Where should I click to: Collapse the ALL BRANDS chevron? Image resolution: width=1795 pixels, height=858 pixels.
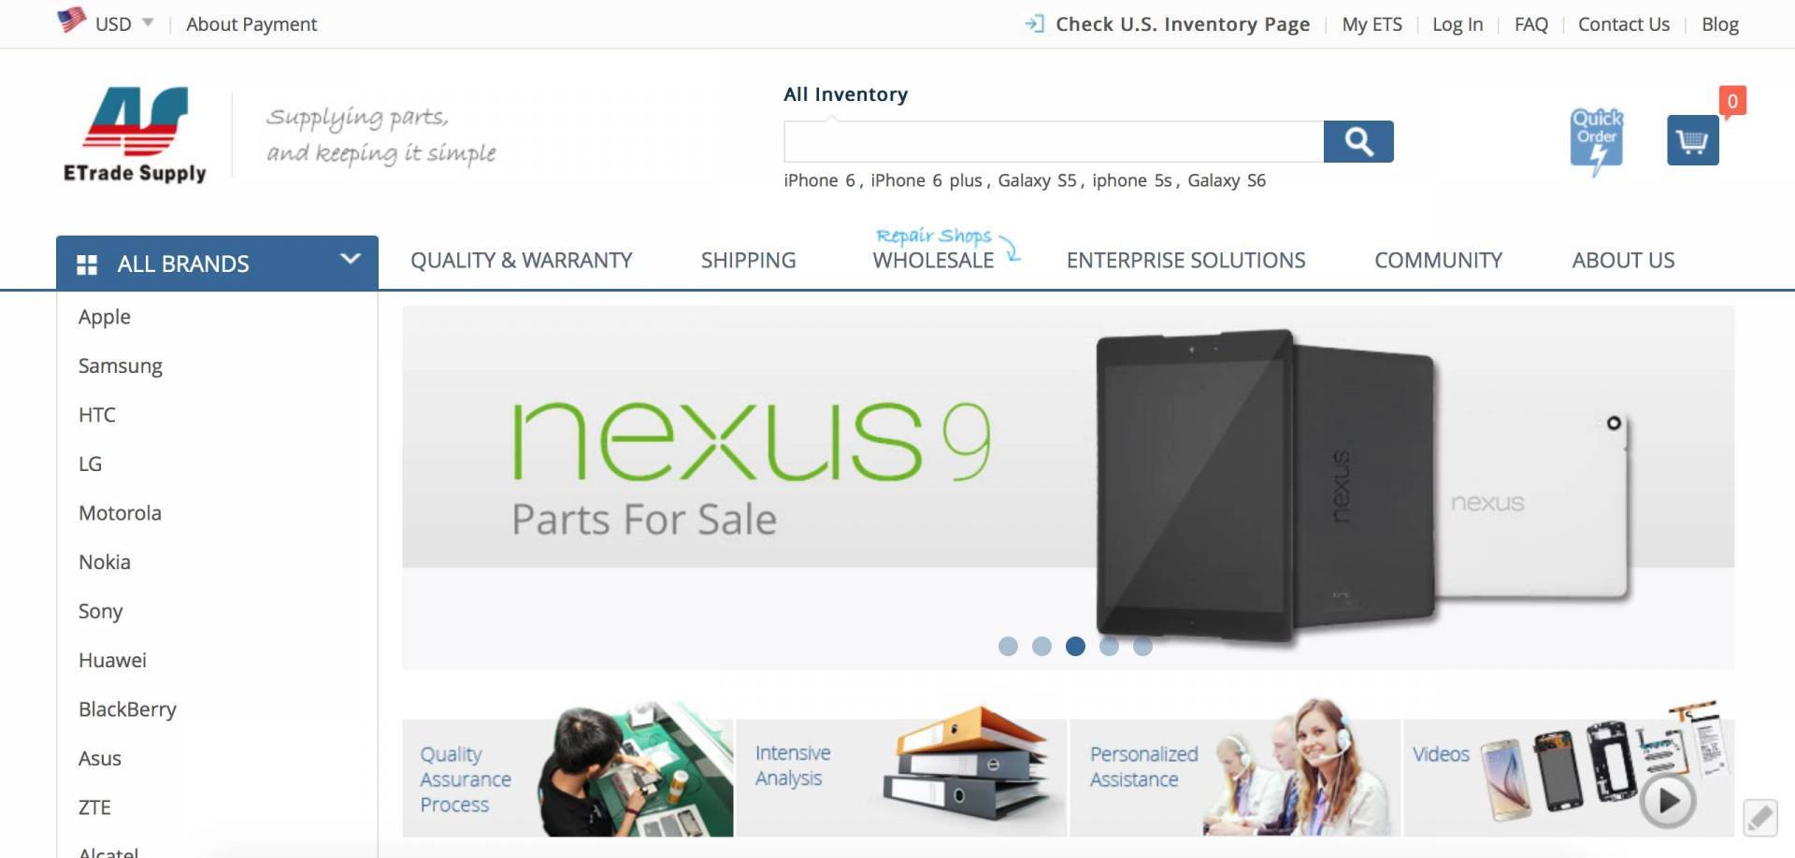351,259
